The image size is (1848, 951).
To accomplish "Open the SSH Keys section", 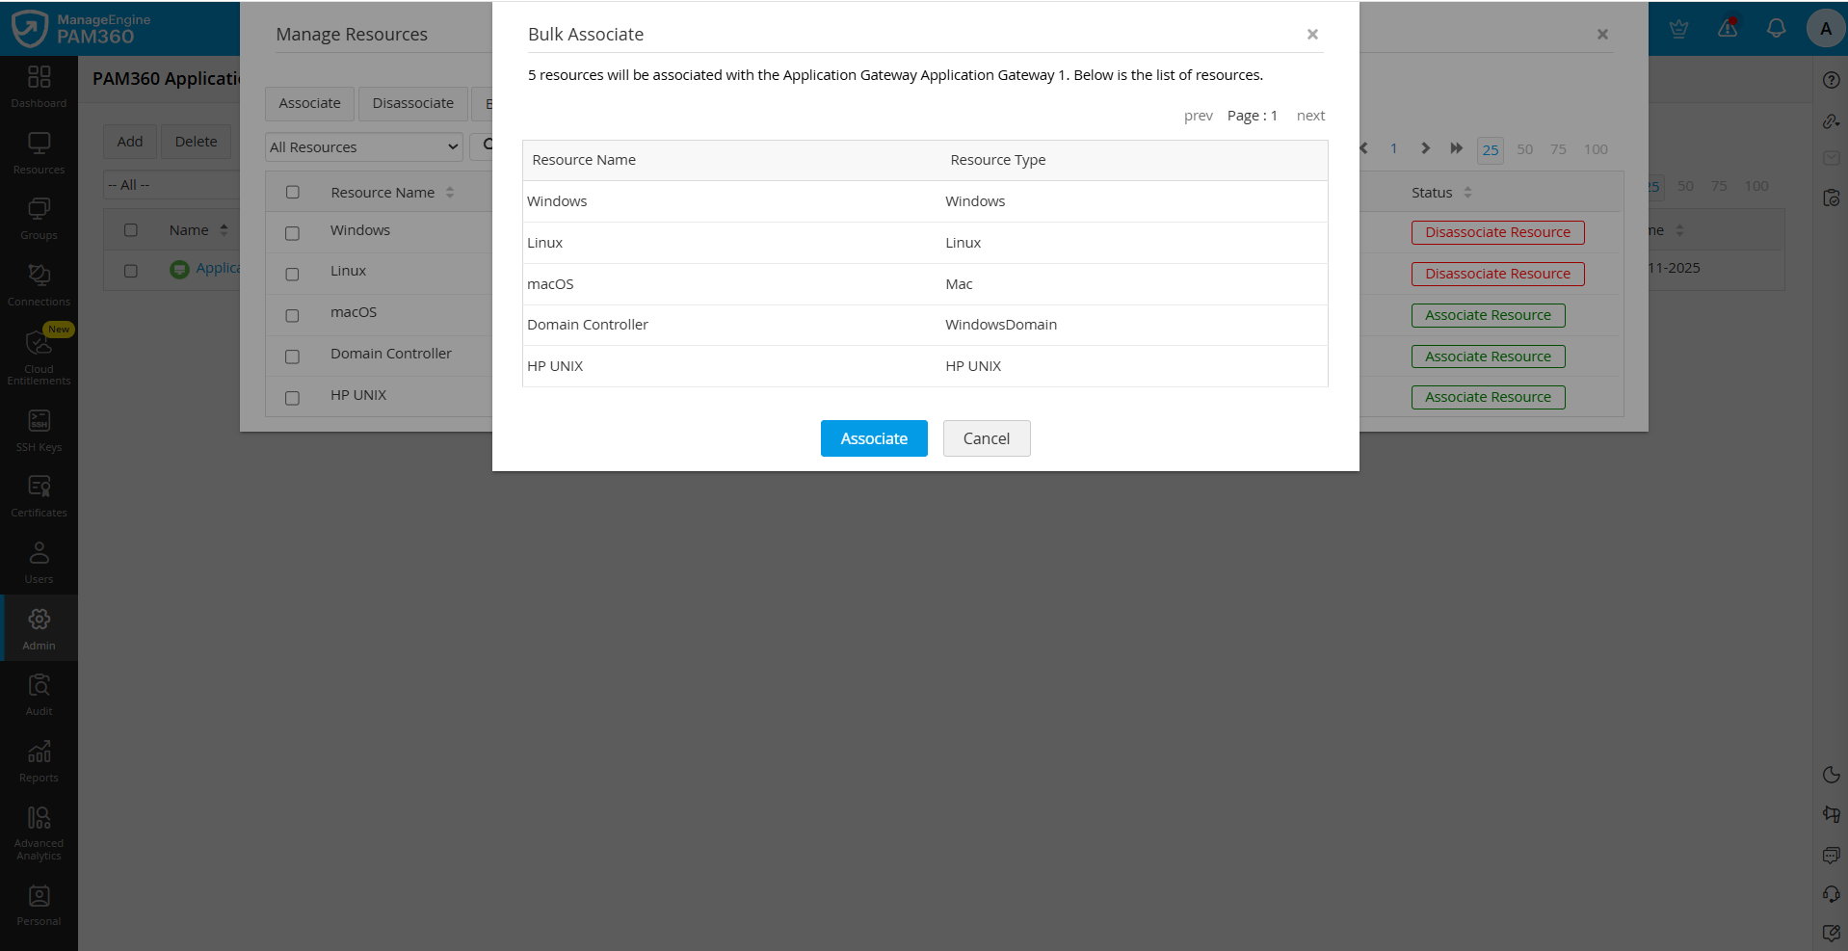I will (x=39, y=430).
